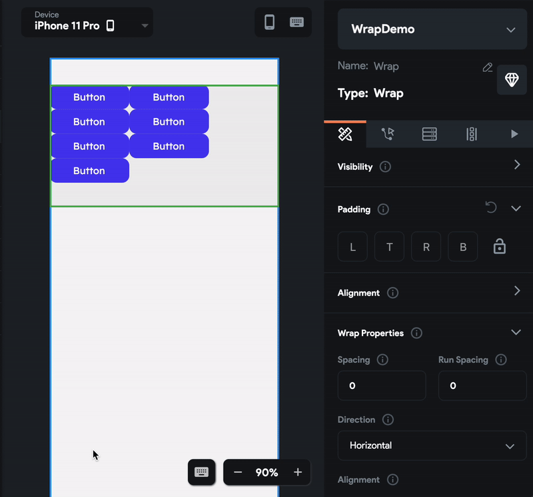The image size is (533, 497).
Task: Click info icon next to the wrap Alignment field label
Action: (x=392, y=480)
